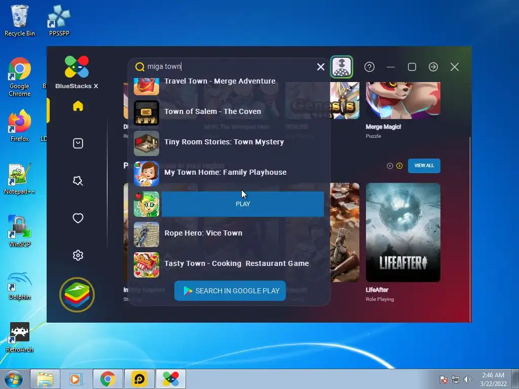Open the Settings gear in BlueStacks sidebar
519x389 pixels.
pyautogui.click(x=78, y=255)
